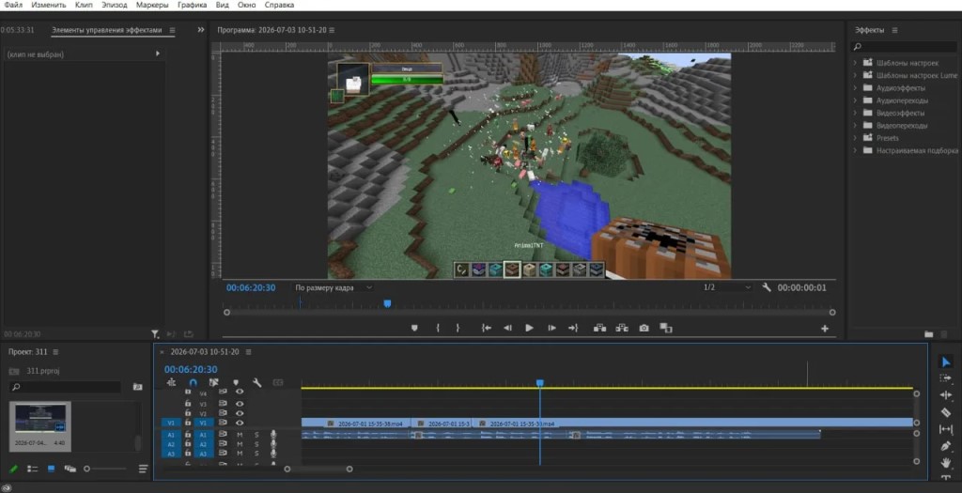Screen dimensions: 962x493
Task: Step back one frame
Action: [507, 328]
